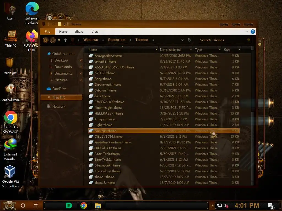Open Chrome from the taskbar
Viewport: 282px width, 211px height.
click(84, 206)
